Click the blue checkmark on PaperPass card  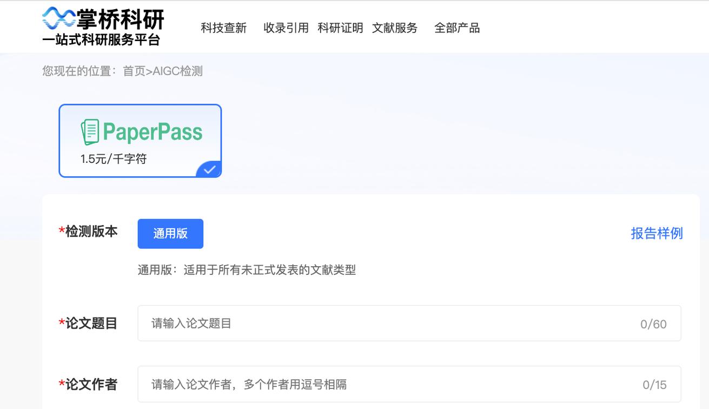click(x=209, y=169)
